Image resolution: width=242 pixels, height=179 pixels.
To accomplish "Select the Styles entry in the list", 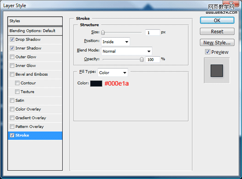I will pos(35,21).
